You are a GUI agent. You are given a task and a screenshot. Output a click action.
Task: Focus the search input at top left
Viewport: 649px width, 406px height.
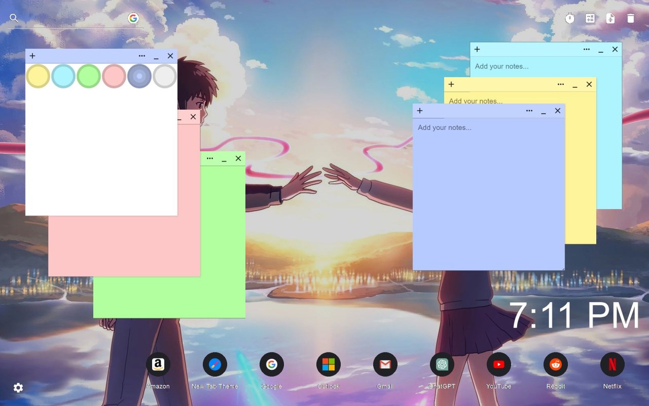73,18
